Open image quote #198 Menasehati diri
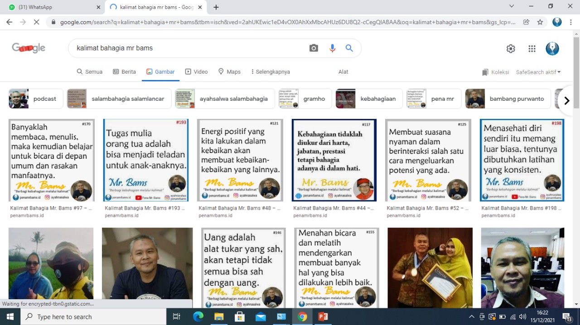 pos(522,160)
